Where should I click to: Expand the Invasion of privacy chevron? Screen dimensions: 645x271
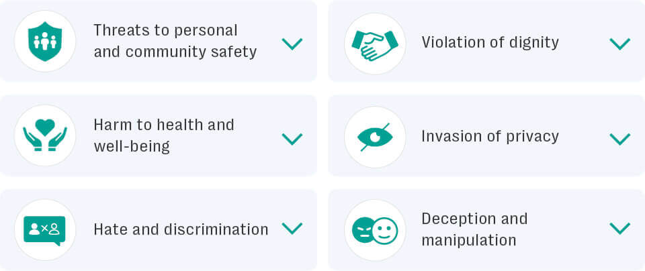tap(619, 139)
